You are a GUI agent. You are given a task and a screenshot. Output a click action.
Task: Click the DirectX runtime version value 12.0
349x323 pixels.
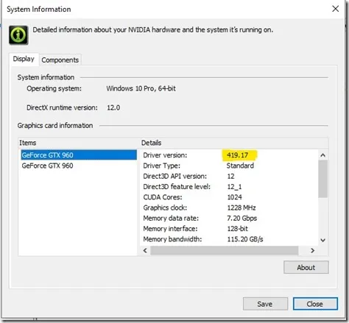[113, 107]
